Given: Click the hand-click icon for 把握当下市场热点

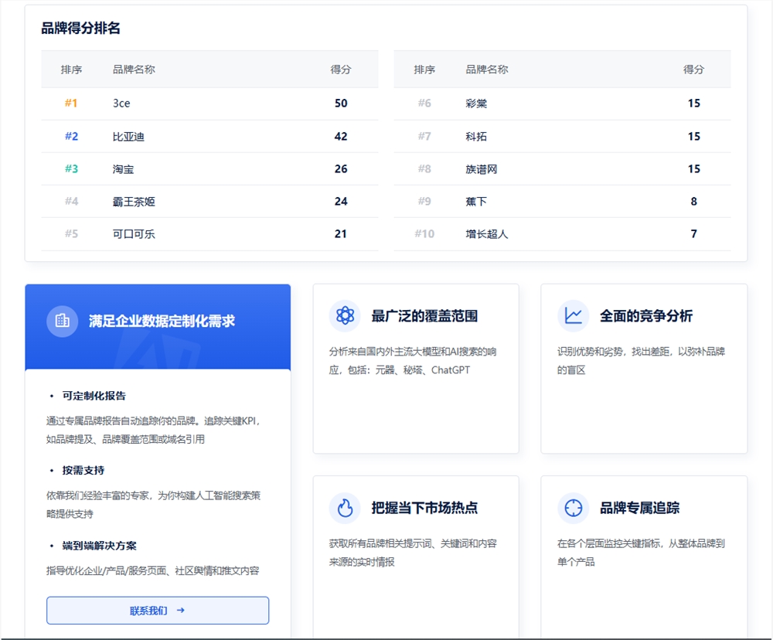Looking at the screenshot, I should [x=346, y=508].
